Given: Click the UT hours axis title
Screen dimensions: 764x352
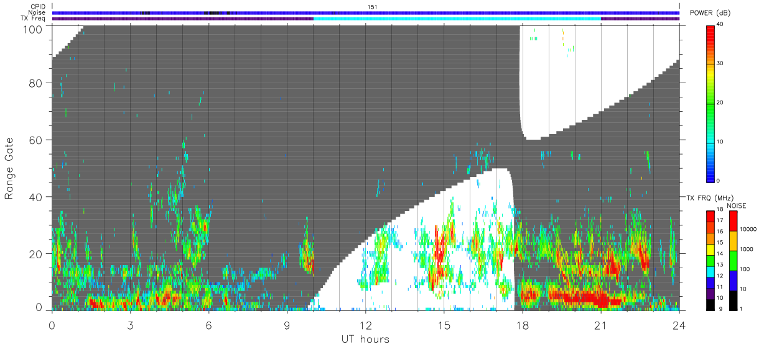Looking at the screenshot, I should (x=365, y=339).
